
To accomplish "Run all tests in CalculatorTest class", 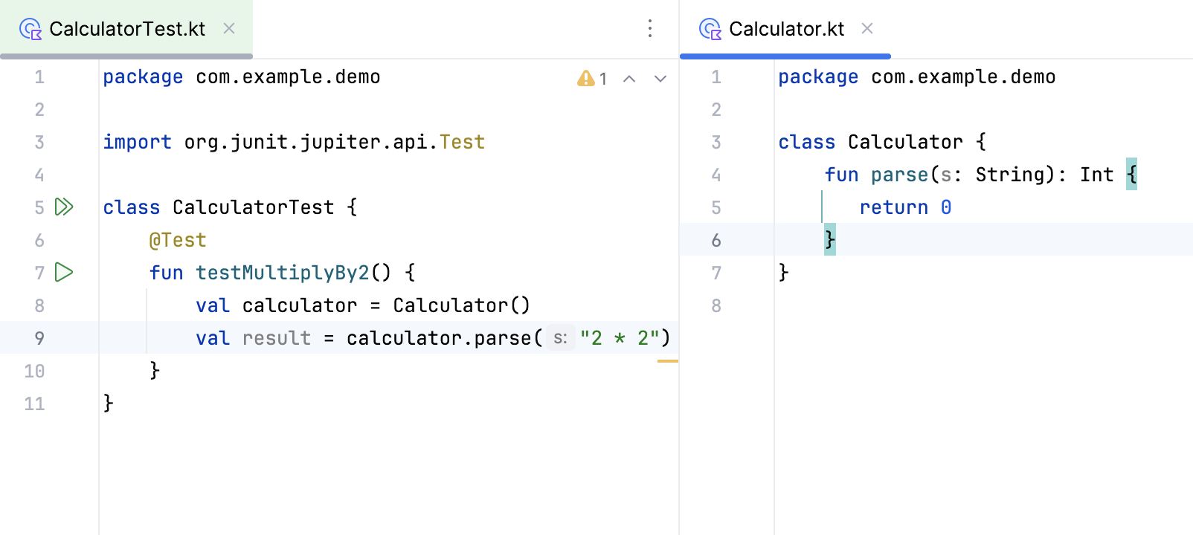I will [64, 207].
